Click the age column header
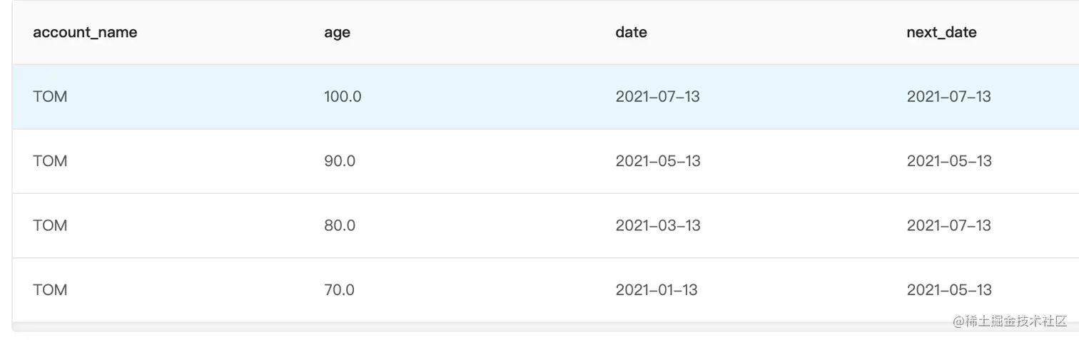This screenshot has width=1079, height=340. (x=337, y=32)
